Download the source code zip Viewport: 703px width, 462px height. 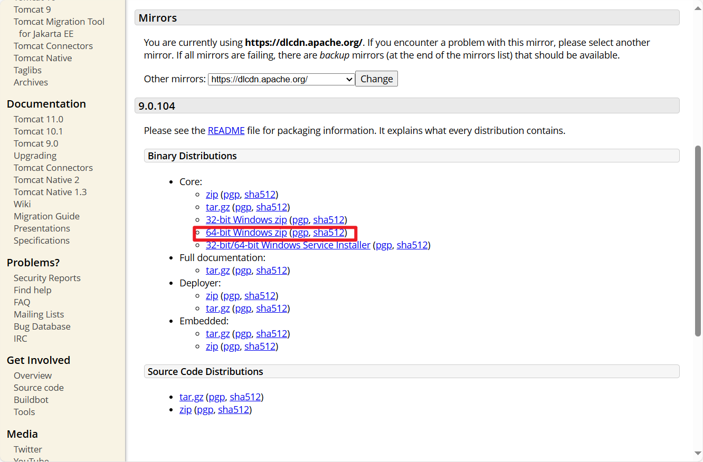pyautogui.click(x=185, y=410)
